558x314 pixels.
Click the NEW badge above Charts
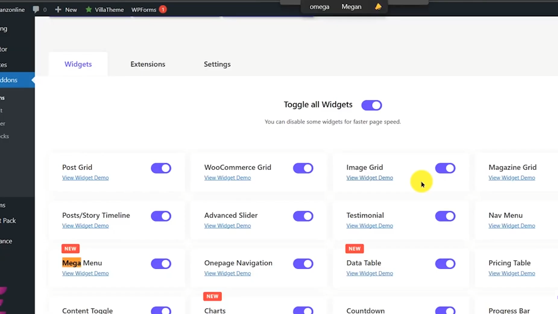212,296
